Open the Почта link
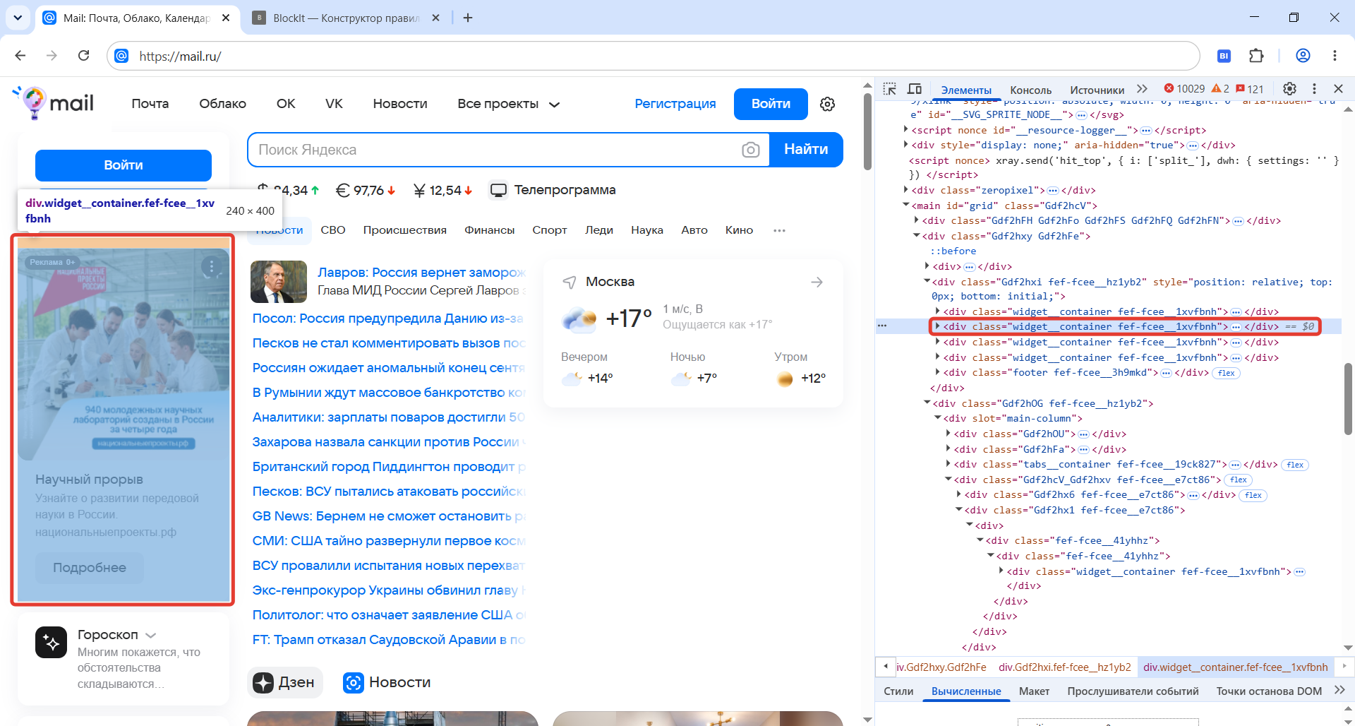This screenshot has width=1355, height=726. pos(150,104)
